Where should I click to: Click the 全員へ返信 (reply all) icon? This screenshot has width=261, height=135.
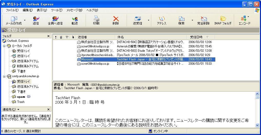55,19
